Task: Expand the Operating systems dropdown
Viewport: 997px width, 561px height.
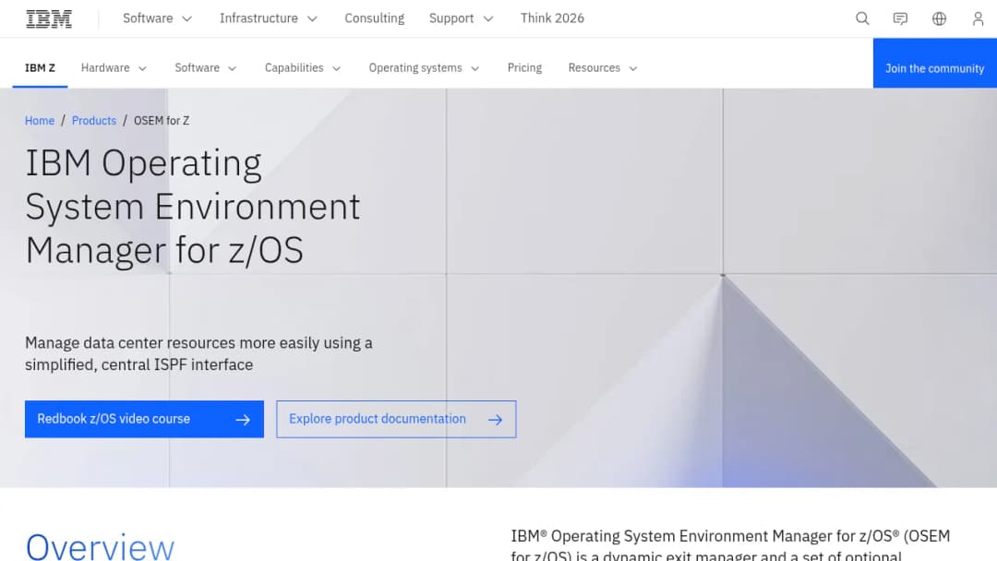Action: [x=424, y=68]
